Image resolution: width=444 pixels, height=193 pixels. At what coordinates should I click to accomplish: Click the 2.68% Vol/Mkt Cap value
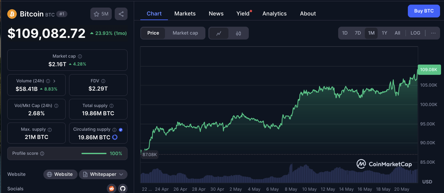tap(36, 113)
